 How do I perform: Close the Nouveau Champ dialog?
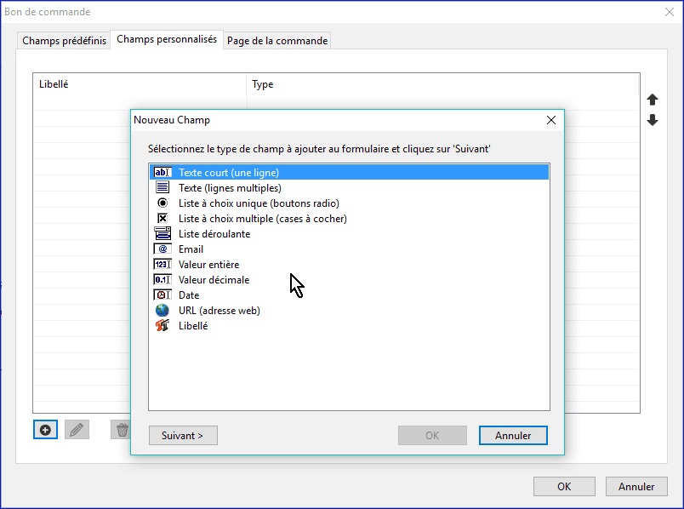(x=550, y=120)
